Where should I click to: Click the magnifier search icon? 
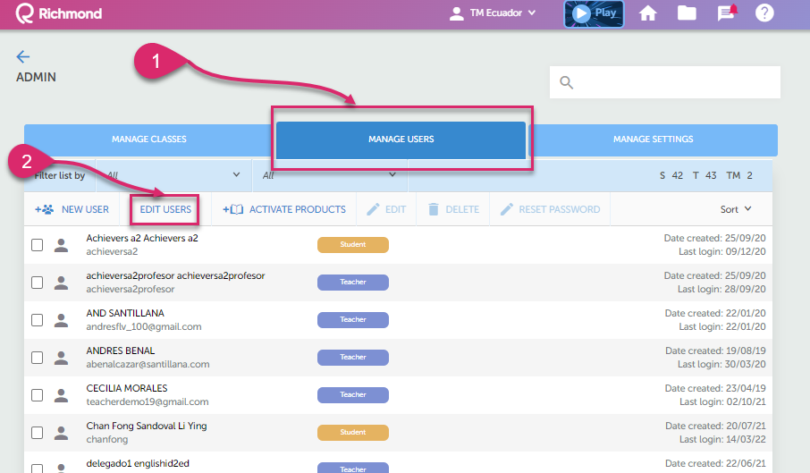(566, 83)
